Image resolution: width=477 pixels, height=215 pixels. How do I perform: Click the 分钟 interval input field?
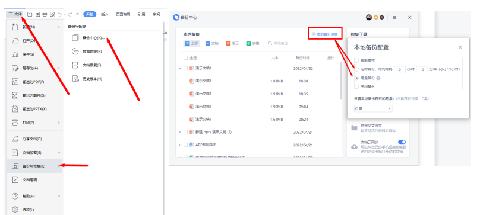[x=422, y=69]
